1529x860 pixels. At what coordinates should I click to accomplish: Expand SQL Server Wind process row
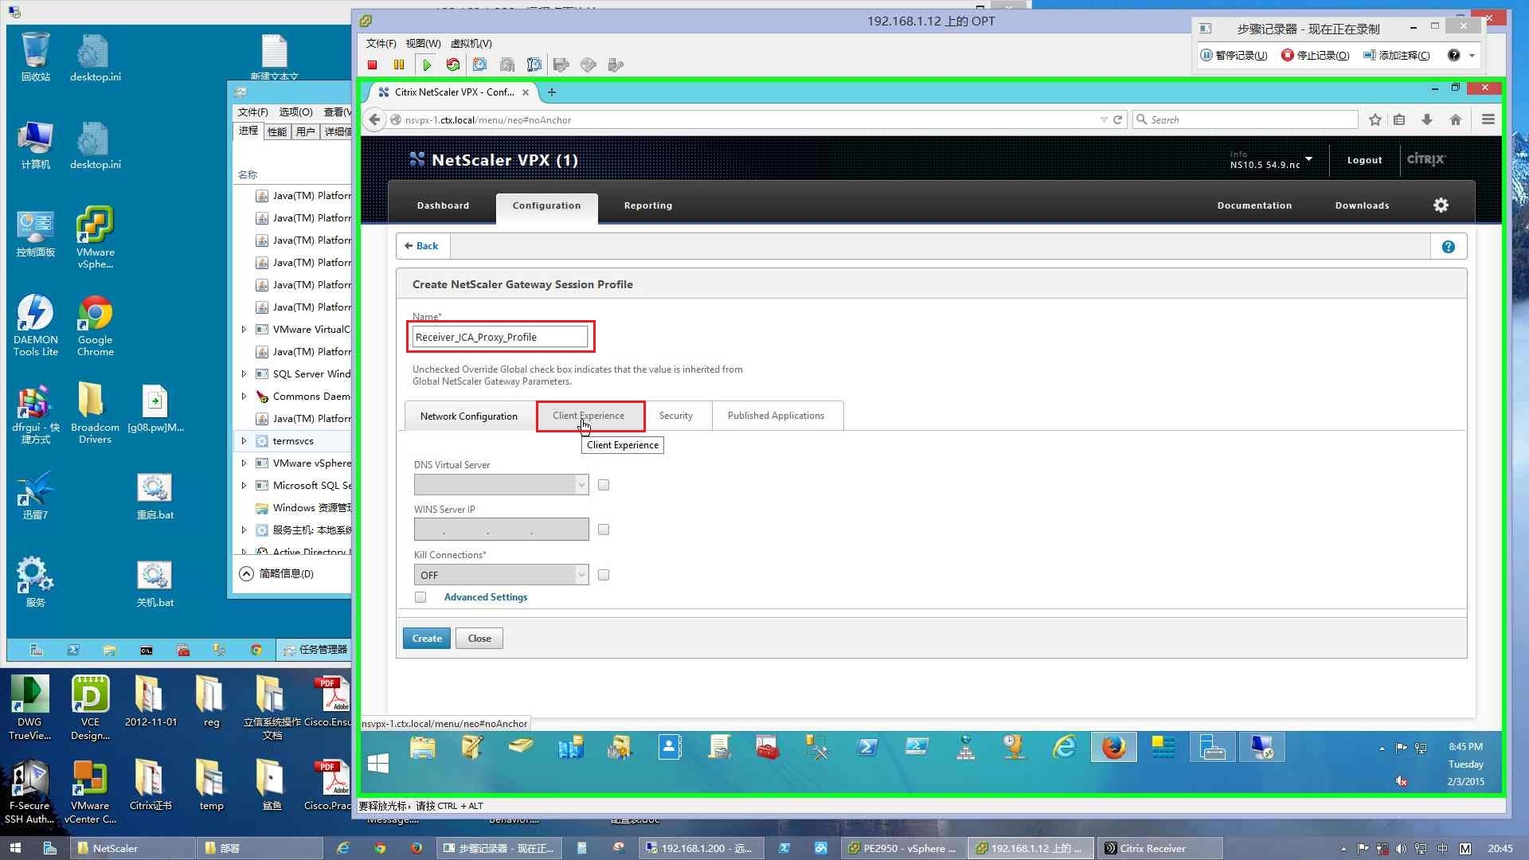(244, 374)
